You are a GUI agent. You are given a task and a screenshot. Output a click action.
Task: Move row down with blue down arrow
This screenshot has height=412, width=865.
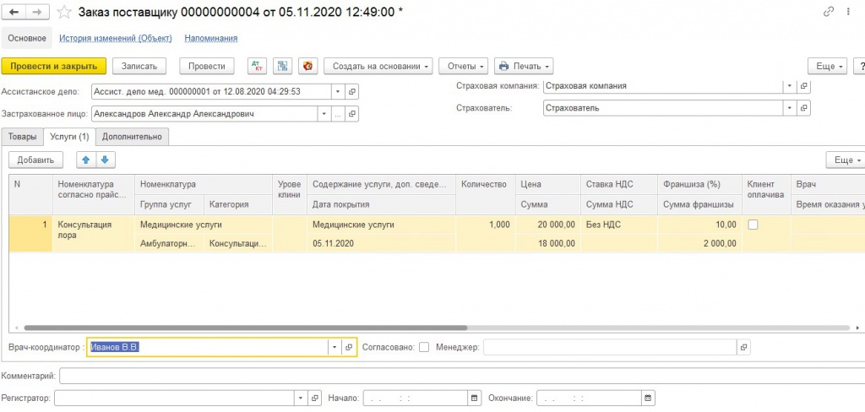pos(105,160)
